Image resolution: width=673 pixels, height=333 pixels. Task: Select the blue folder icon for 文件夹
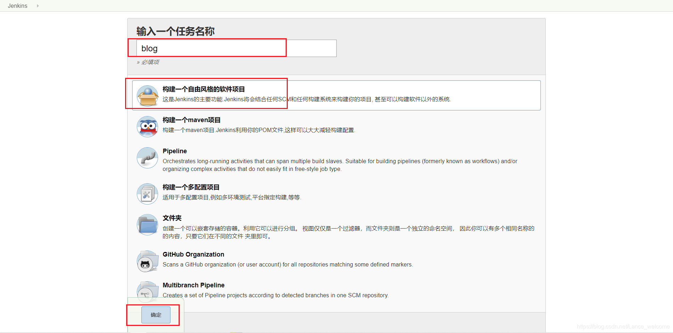(147, 225)
